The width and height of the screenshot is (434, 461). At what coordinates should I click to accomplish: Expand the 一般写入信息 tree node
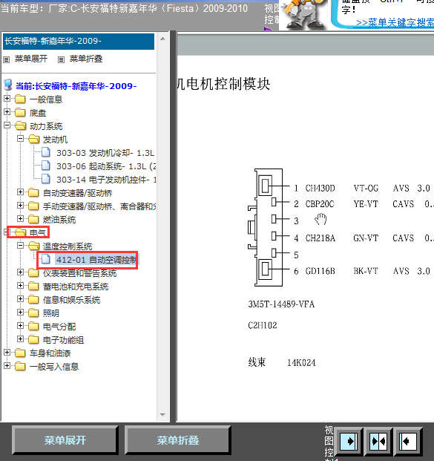point(7,366)
